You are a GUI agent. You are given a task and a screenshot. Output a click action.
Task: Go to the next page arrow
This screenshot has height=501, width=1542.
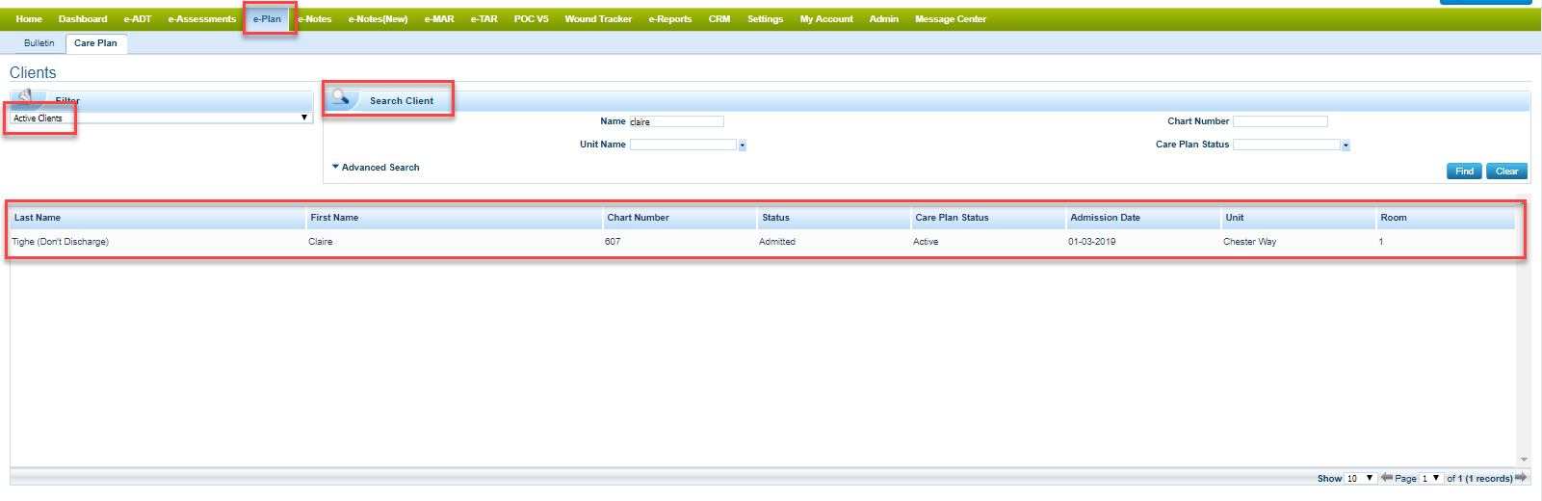[1521, 477]
